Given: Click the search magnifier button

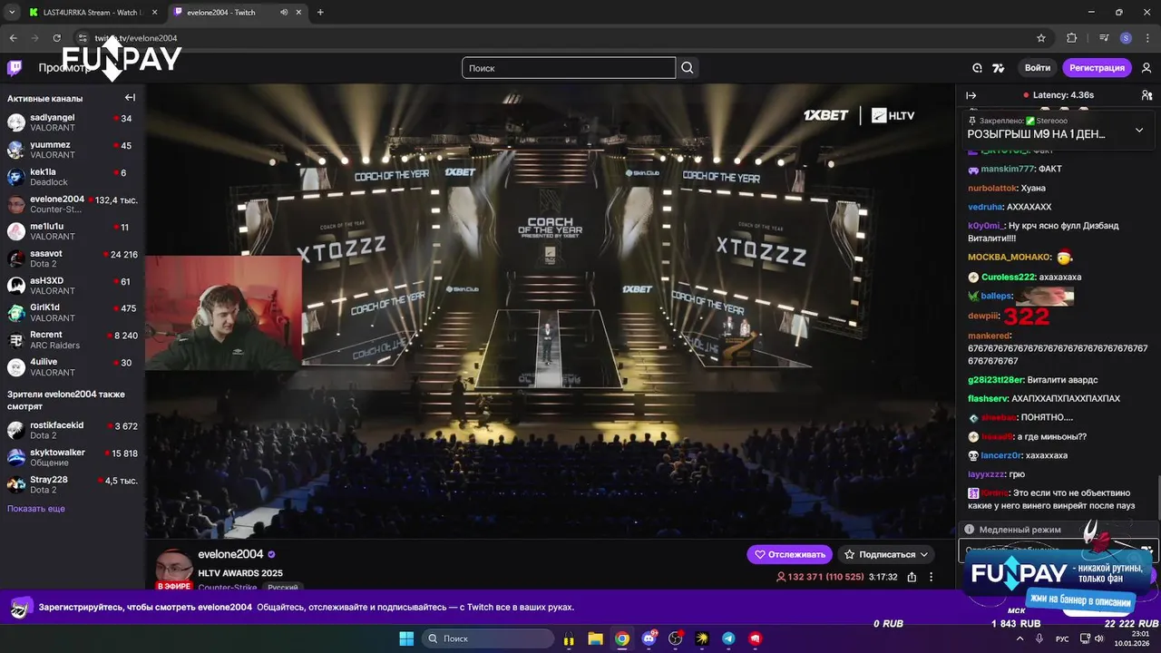Looking at the screenshot, I should [688, 68].
